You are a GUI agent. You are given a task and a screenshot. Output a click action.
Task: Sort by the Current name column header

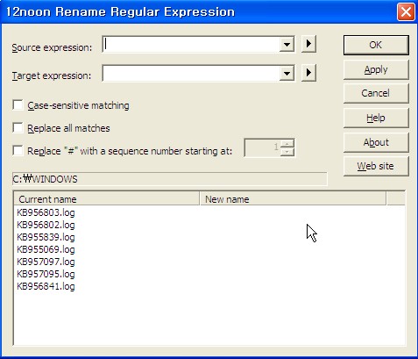coord(107,199)
